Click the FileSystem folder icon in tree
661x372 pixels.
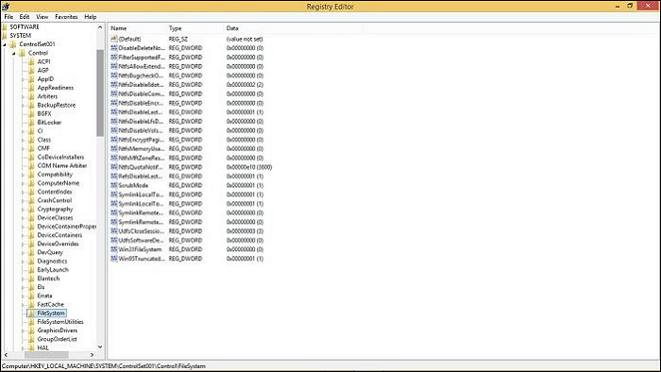click(x=31, y=313)
